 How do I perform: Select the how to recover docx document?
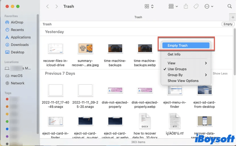click(x=145, y=121)
